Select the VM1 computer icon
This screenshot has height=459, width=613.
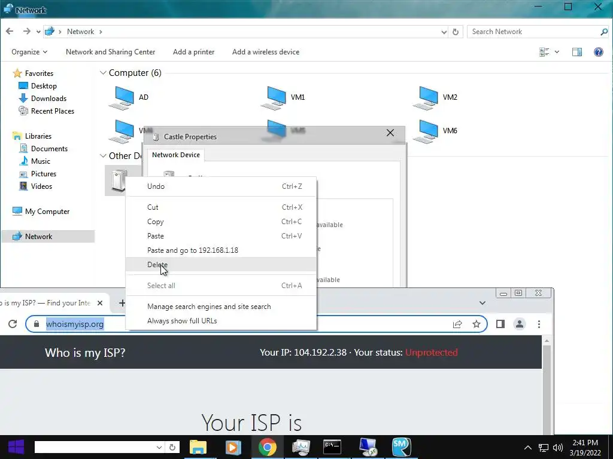[274, 97]
